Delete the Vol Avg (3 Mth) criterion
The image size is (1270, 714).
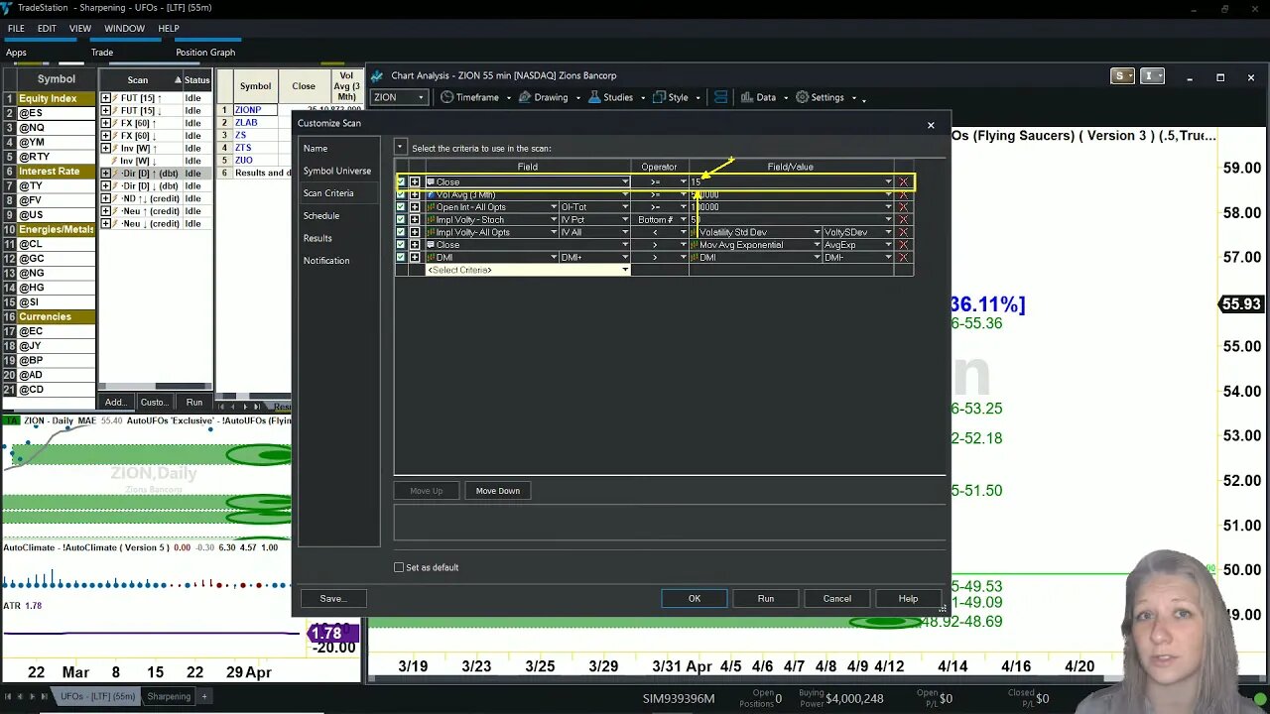[903, 194]
